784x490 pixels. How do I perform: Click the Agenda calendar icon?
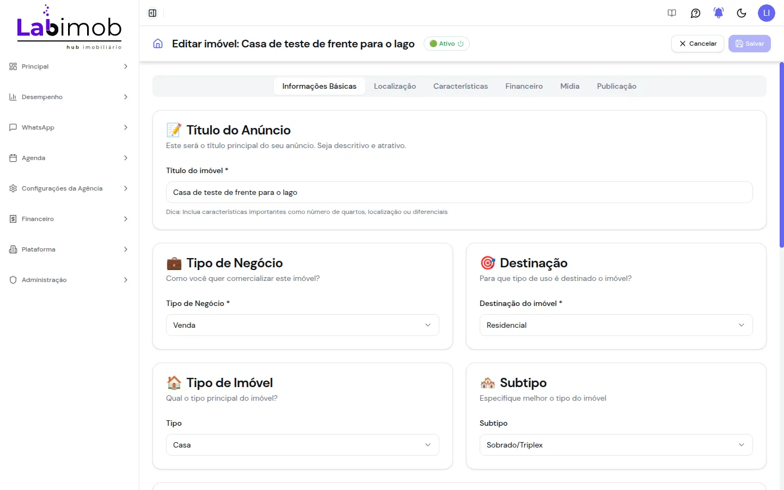tap(13, 158)
